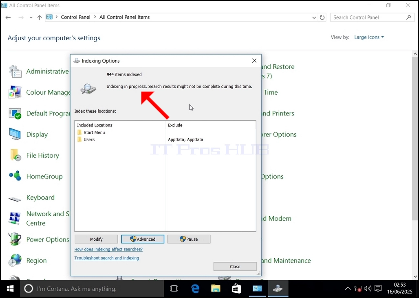This screenshot has width=419, height=298.
Task: Click the Search Control Panel field
Action: point(371,17)
